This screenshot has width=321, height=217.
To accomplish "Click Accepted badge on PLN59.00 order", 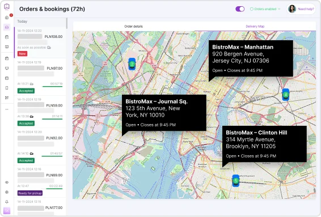I will point(26,124).
